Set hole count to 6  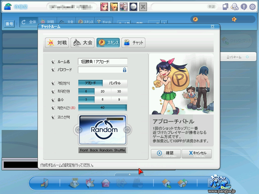pos(103,100)
